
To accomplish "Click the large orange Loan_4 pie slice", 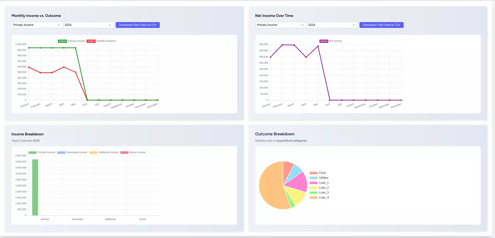I will click(271, 188).
